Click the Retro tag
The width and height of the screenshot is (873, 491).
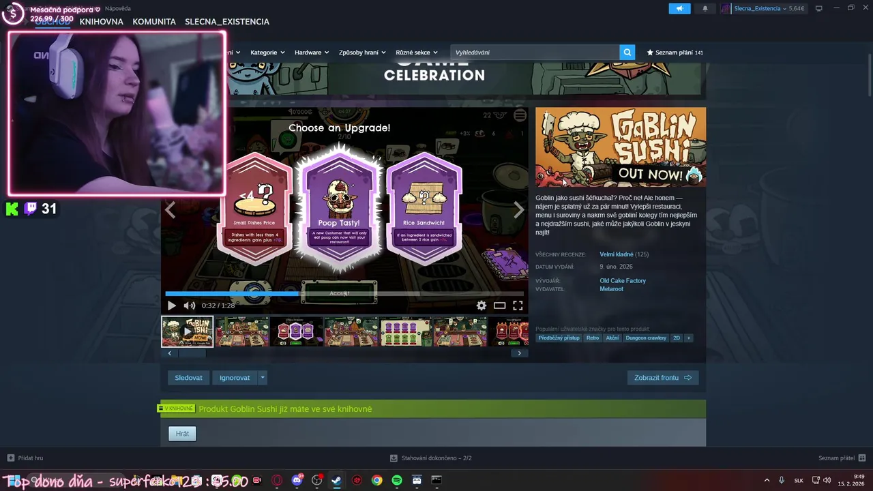(593, 338)
